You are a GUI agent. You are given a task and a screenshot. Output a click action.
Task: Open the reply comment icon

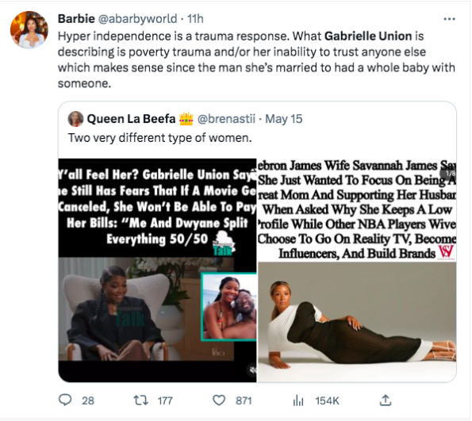65,400
